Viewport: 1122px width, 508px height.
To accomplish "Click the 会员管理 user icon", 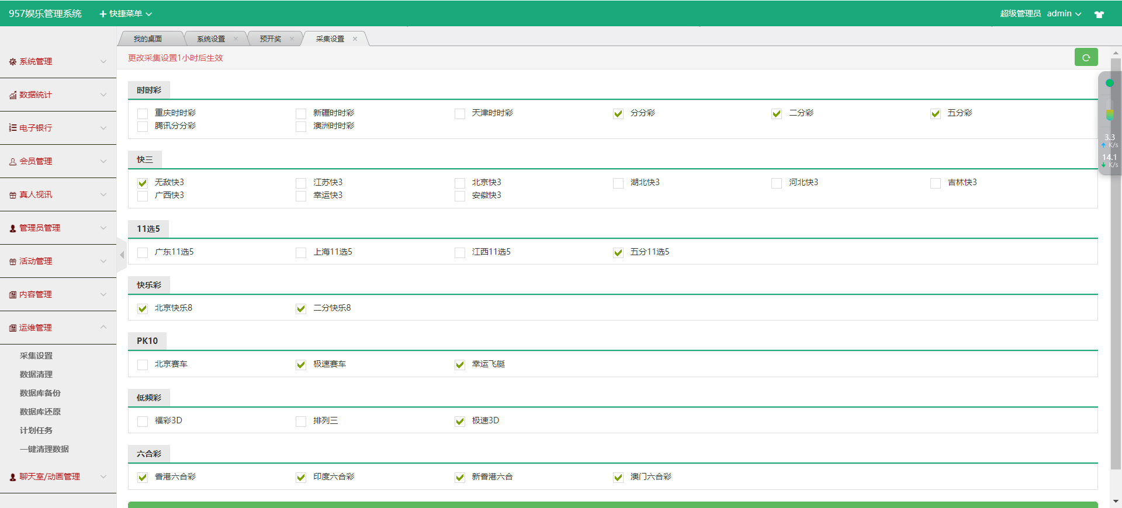I will pos(13,162).
